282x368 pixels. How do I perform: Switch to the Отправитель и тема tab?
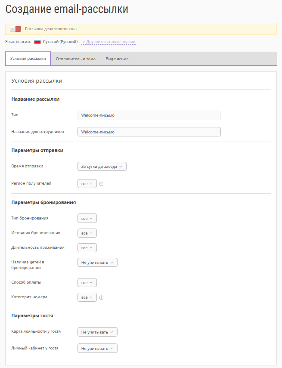[x=76, y=59]
